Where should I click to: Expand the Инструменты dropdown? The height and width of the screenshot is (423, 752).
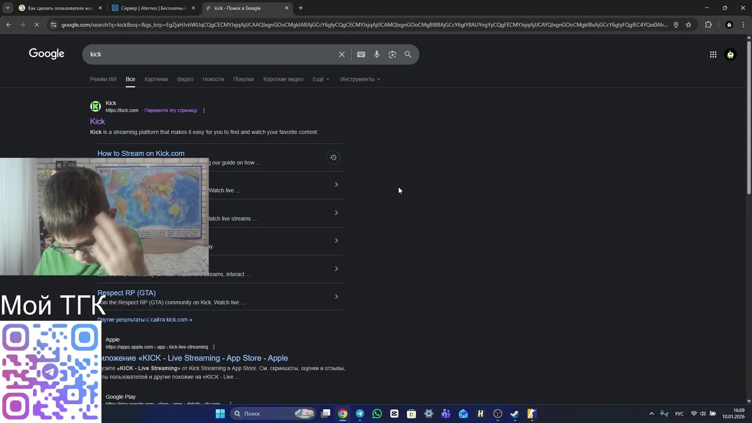tap(360, 79)
